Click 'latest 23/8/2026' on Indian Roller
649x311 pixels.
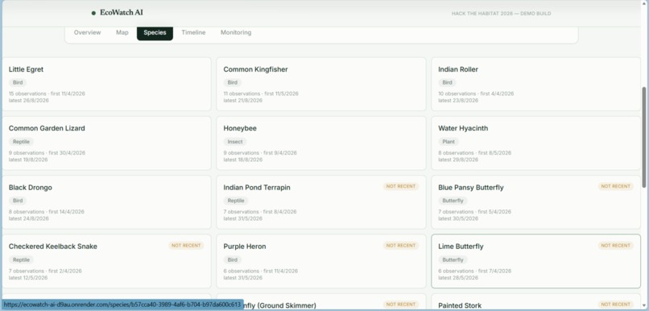(458, 100)
